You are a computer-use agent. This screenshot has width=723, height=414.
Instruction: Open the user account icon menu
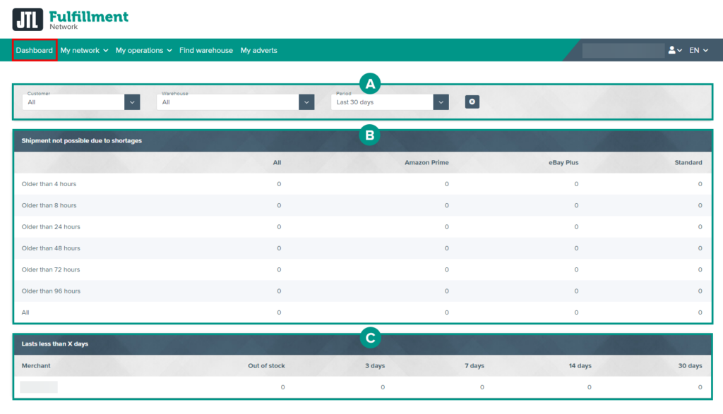[x=675, y=51]
